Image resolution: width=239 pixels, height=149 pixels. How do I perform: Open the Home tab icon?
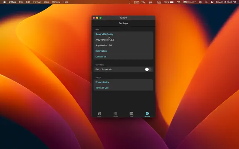(x=99, y=114)
